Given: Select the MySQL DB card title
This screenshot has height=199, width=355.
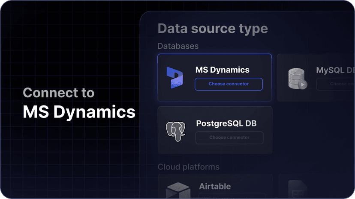Looking at the screenshot, I should (336, 70).
